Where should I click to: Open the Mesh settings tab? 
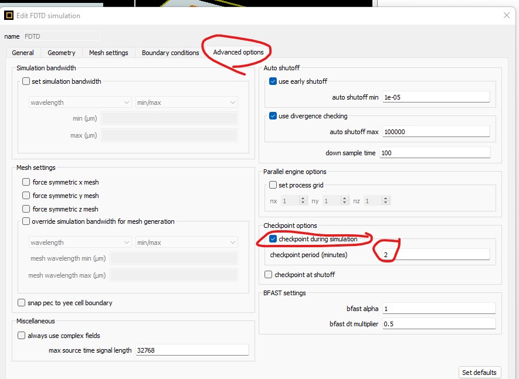pos(108,53)
